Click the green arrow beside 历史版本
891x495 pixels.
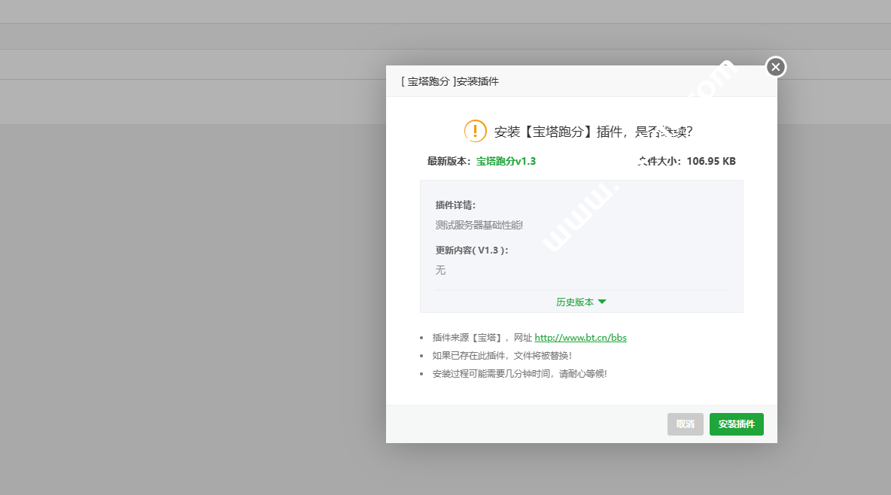(603, 301)
